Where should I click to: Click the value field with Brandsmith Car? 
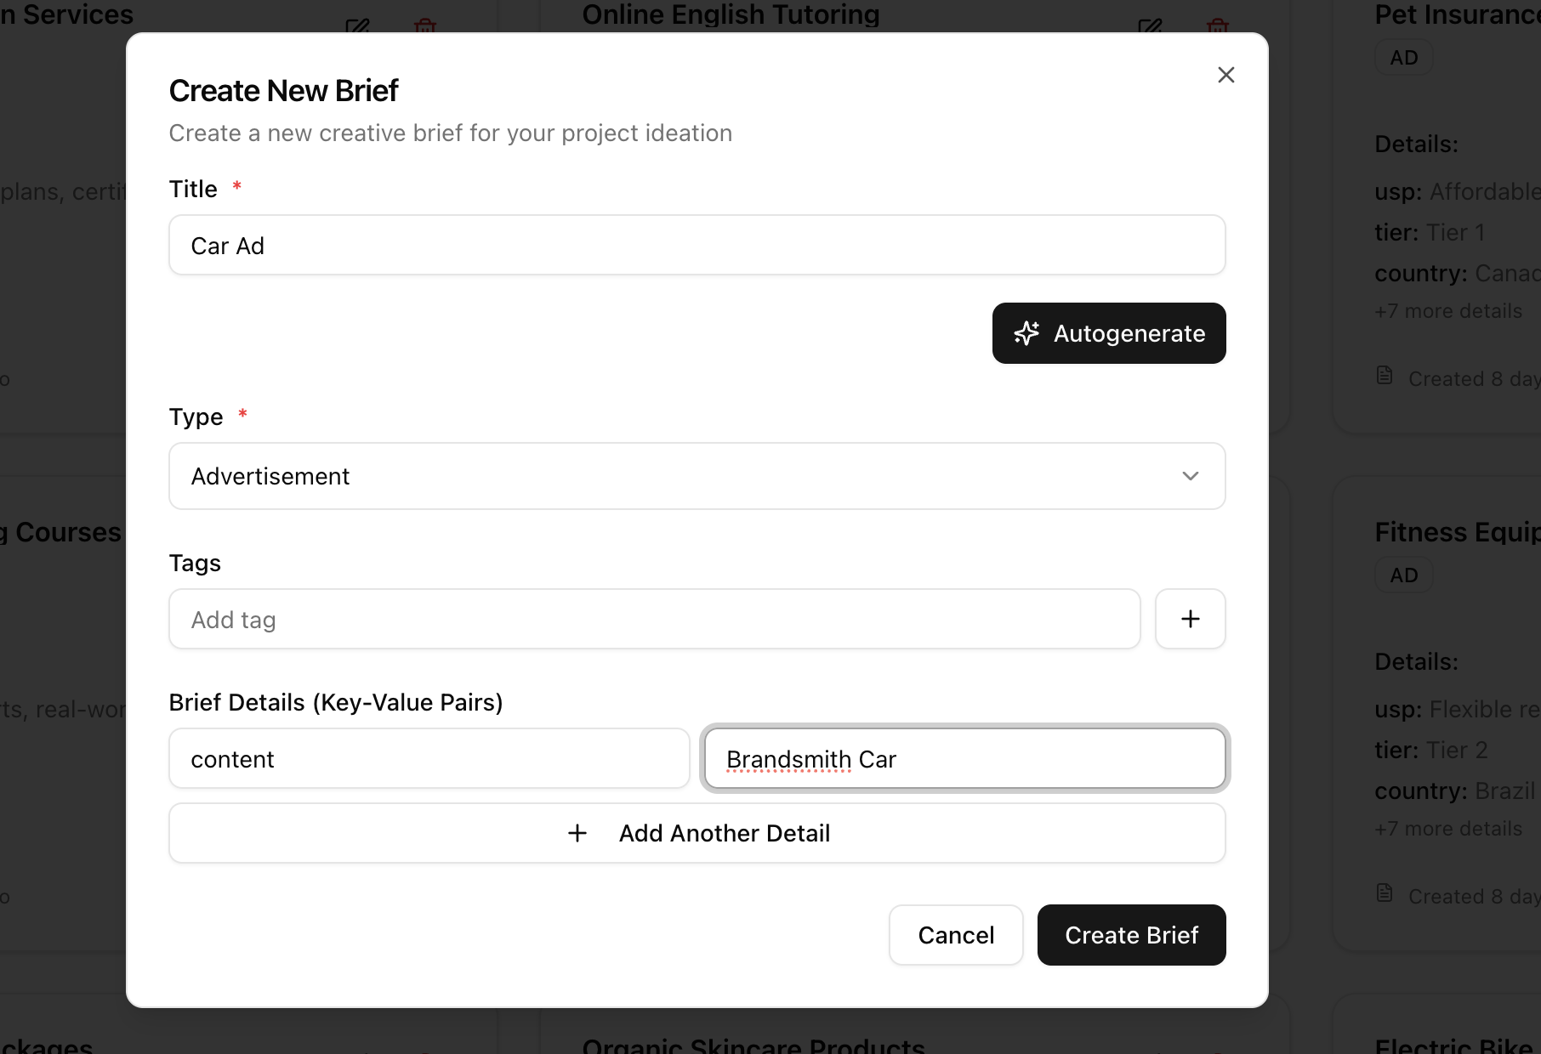point(964,758)
